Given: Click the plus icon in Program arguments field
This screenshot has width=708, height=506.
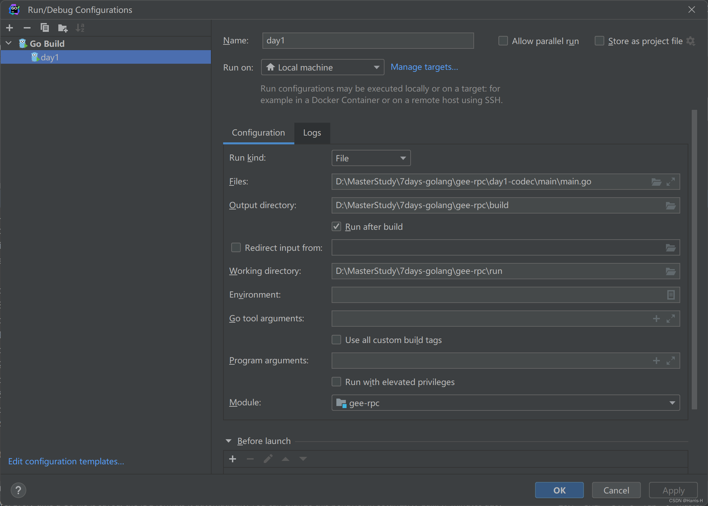Looking at the screenshot, I should [x=656, y=361].
